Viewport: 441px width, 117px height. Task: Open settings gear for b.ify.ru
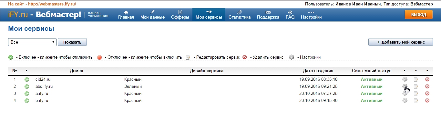(x=405, y=100)
